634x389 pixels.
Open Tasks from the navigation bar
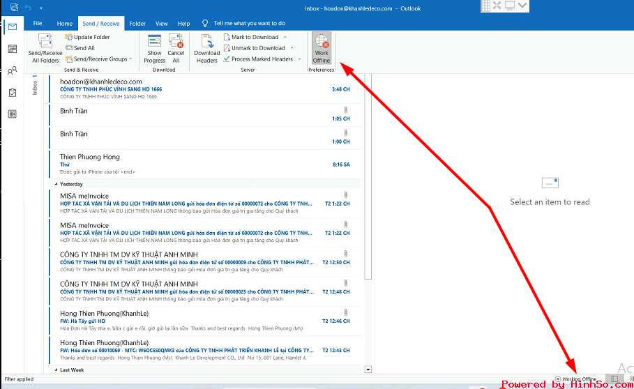(13, 93)
